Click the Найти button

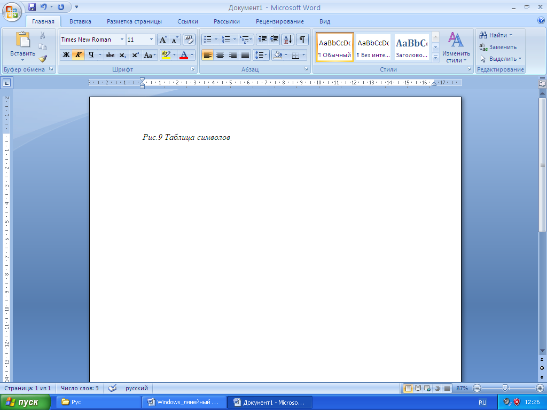[496, 35]
